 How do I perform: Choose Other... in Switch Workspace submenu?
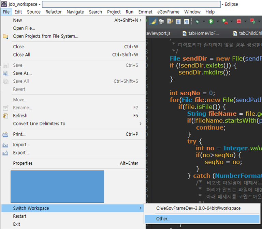pos(202,219)
